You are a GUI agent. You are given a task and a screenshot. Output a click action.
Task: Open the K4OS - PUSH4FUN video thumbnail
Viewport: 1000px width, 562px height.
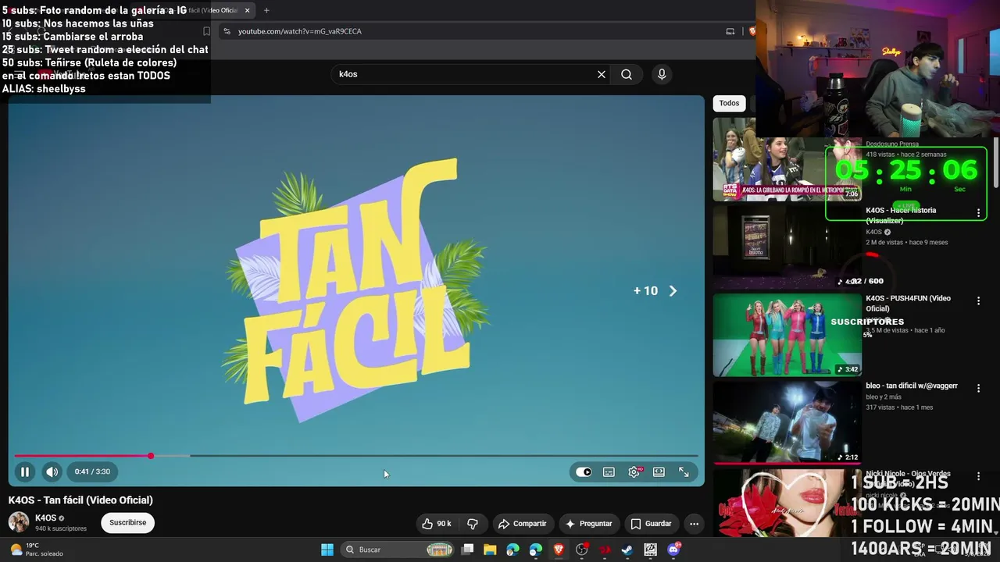click(787, 335)
